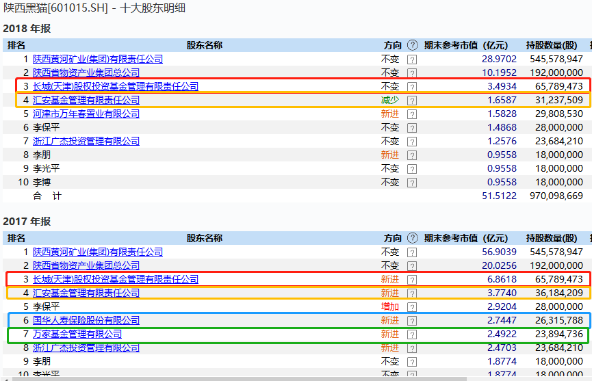Open 河津市万年春置业有限公司 link
The height and width of the screenshot is (381, 592).
click(x=86, y=114)
